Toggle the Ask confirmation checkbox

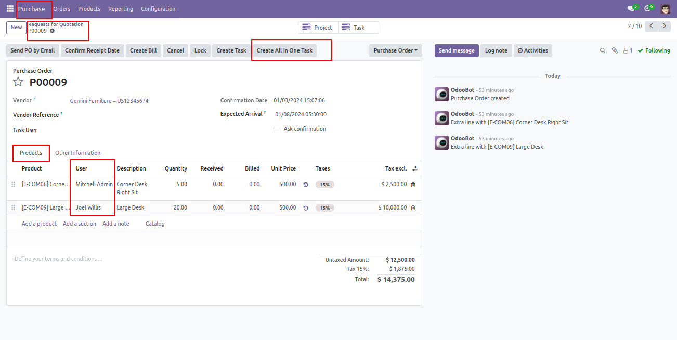pos(277,129)
